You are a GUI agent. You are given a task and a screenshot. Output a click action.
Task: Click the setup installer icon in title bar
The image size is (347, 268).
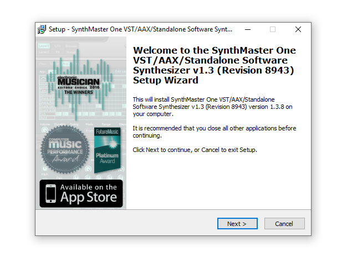(42, 29)
